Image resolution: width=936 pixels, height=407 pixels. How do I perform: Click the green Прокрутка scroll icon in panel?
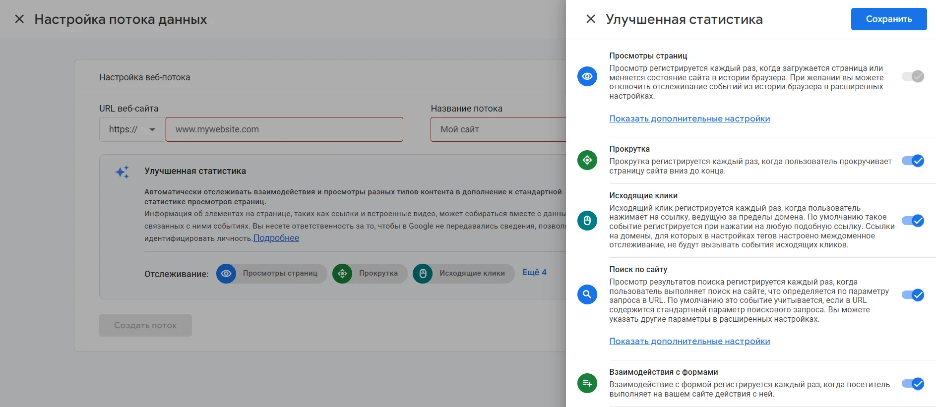[587, 160]
